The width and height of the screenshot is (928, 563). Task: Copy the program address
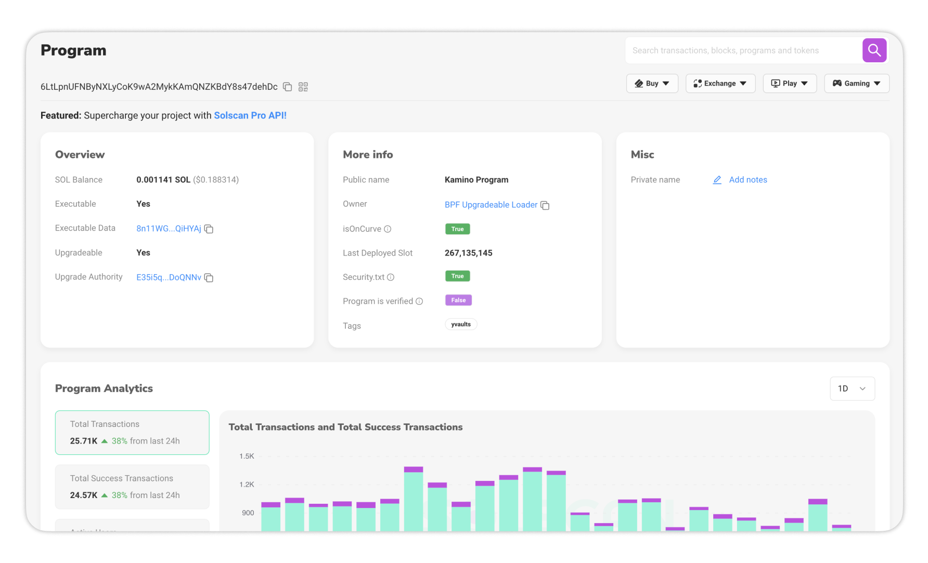tap(287, 87)
